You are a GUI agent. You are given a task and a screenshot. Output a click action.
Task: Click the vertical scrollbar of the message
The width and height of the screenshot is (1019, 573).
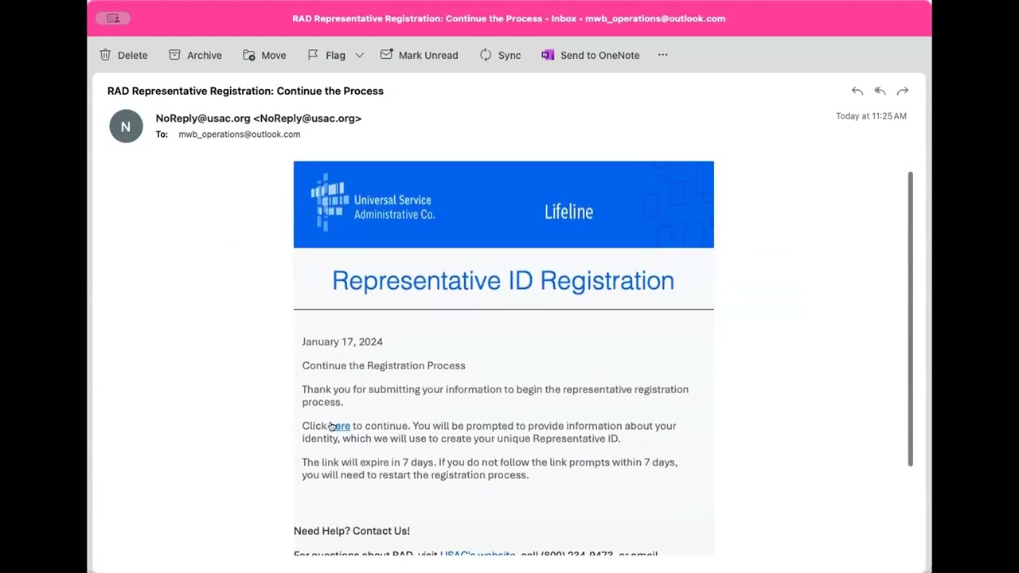910,318
